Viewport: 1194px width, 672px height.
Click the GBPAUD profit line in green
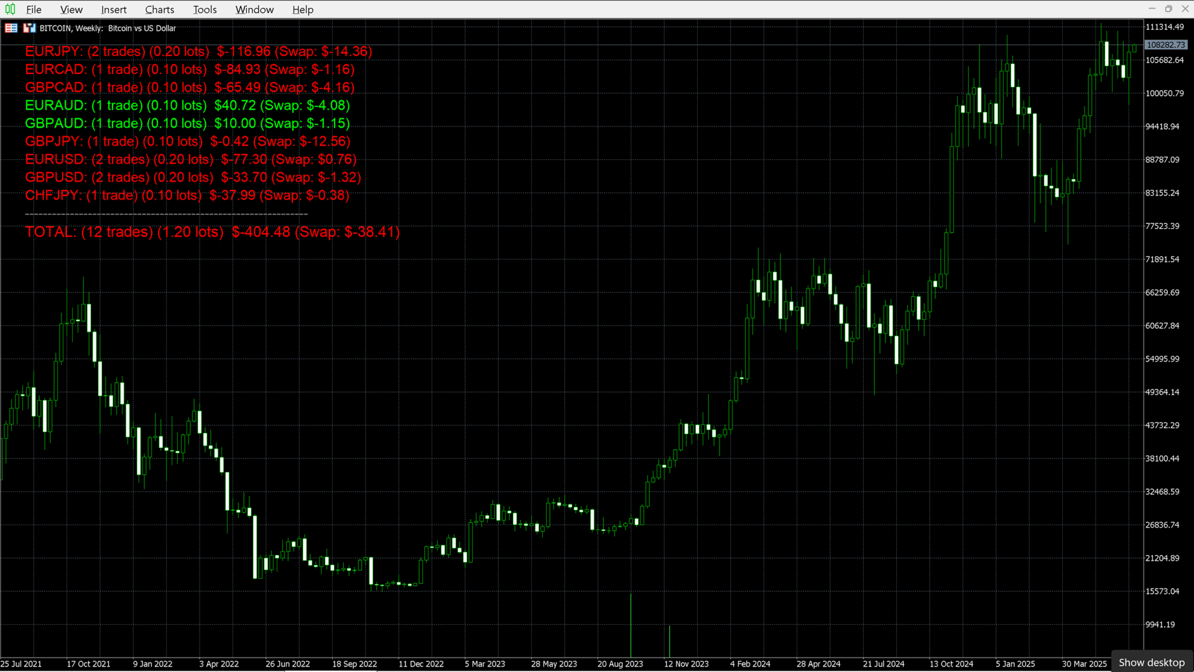[187, 123]
